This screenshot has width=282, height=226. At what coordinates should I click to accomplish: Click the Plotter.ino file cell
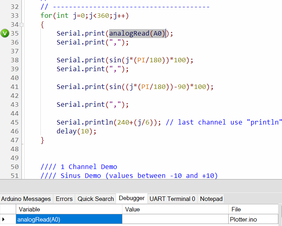pyautogui.click(x=253, y=220)
